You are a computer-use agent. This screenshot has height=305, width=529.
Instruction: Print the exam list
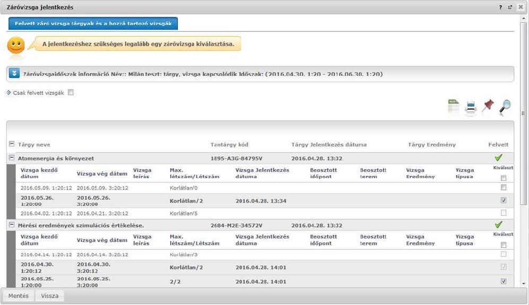click(471, 107)
